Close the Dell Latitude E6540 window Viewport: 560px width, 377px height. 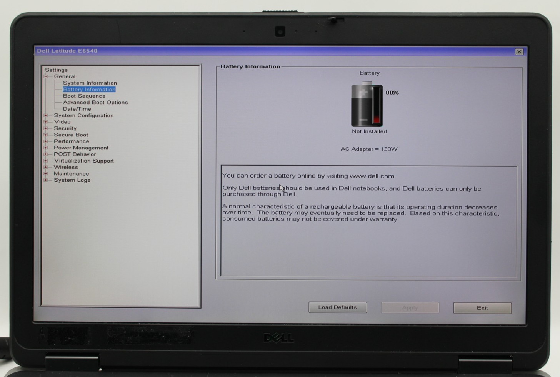click(519, 52)
